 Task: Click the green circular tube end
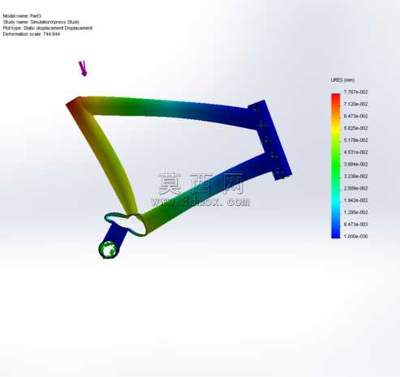[x=108, y=250]
